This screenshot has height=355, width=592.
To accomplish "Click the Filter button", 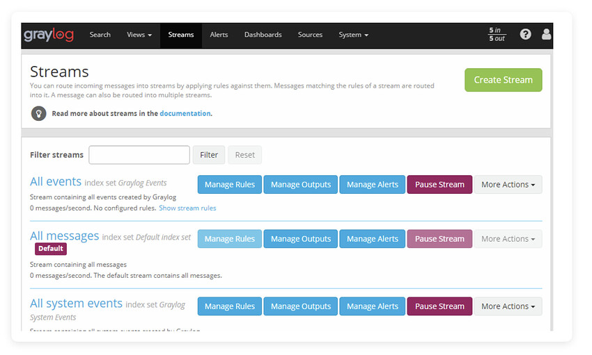I will (x=209, y=155).
